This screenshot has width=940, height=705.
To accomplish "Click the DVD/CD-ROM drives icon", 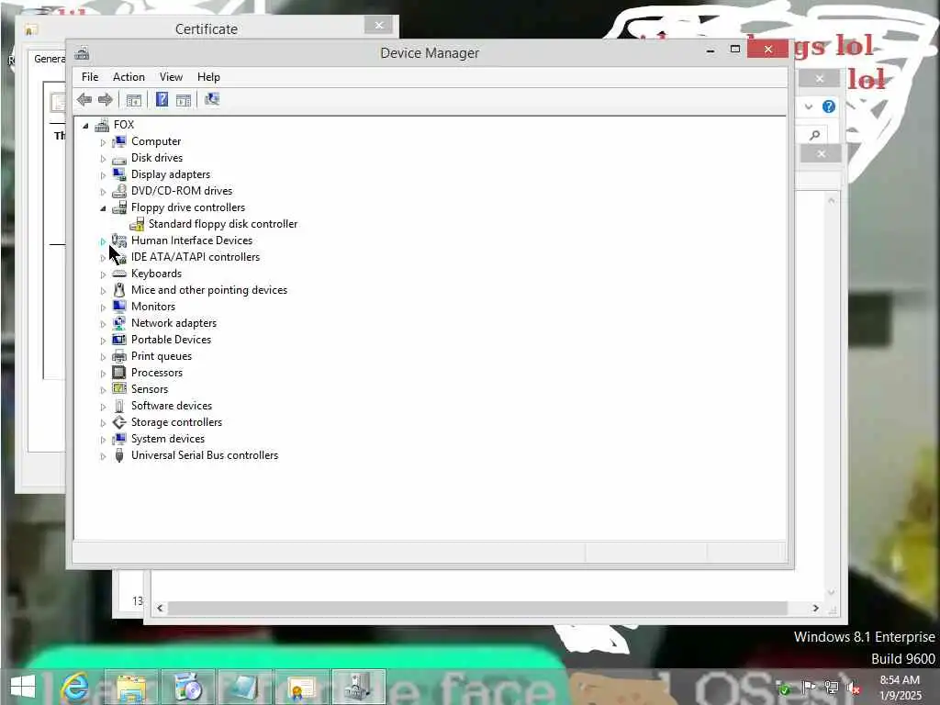I will 119,191.
